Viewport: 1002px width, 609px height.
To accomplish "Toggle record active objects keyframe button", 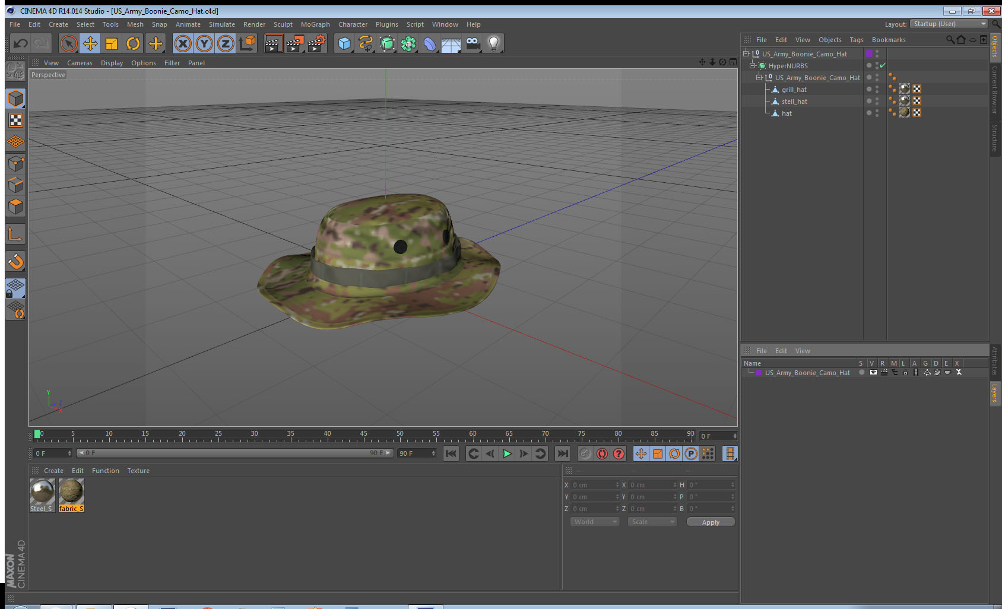I will click(585, 453).
